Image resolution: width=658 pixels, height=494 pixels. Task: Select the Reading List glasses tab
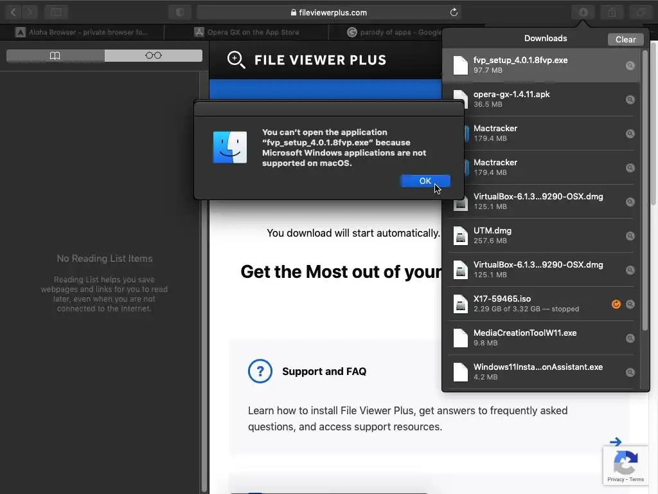coord(154,55)
